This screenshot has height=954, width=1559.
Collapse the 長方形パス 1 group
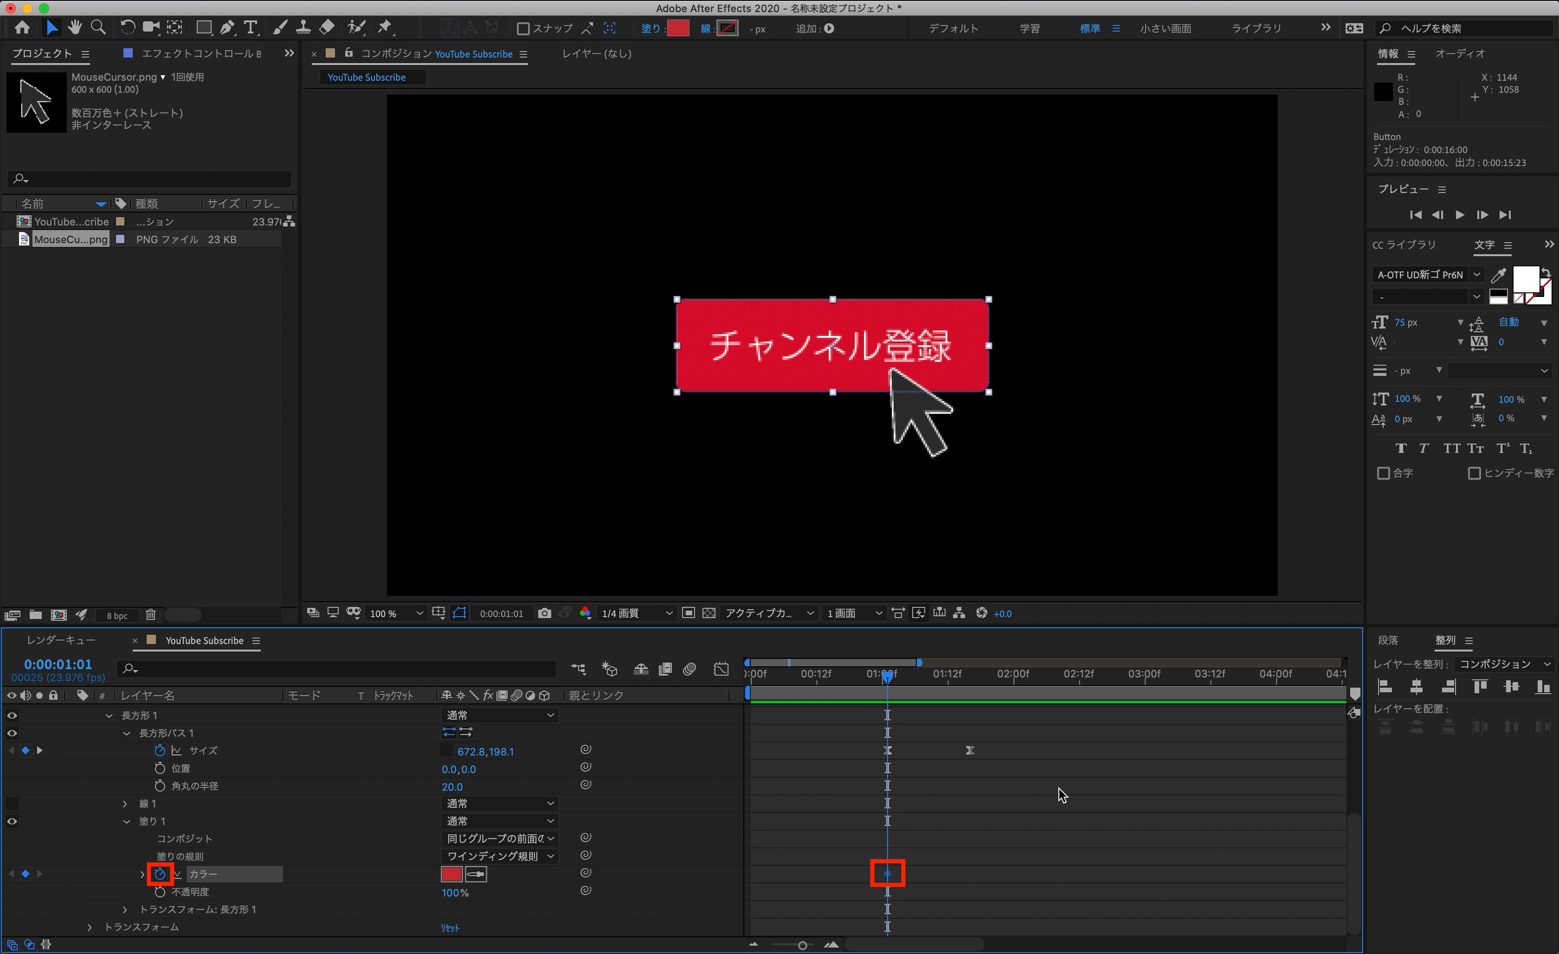[127, 733]
